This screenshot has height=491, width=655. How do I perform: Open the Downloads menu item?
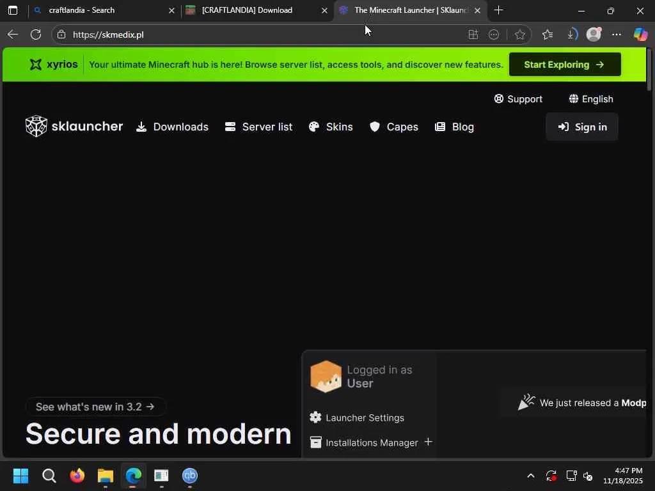(x=172, y=127)
